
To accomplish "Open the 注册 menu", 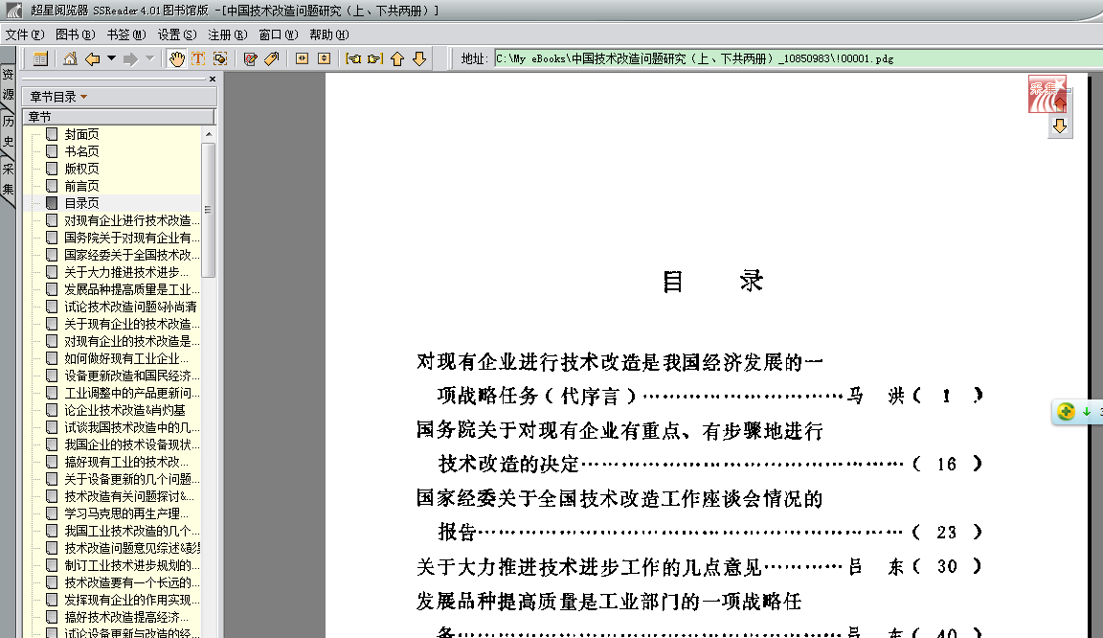I will pos(228,34).
